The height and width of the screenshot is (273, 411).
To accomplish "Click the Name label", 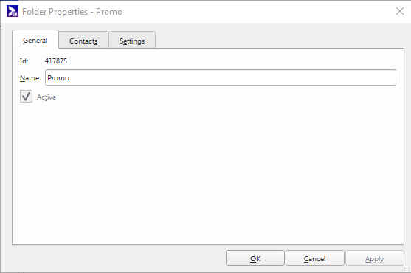I will [30, 78].
